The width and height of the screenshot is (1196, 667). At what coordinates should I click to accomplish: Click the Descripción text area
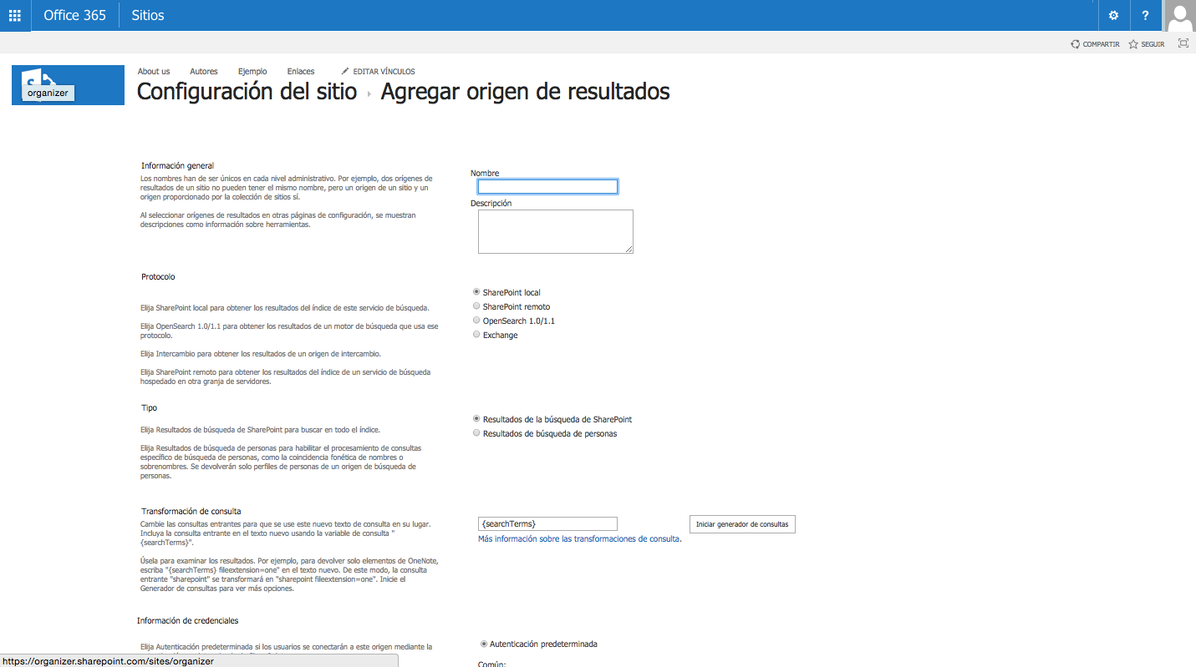[x=554, y=231]
